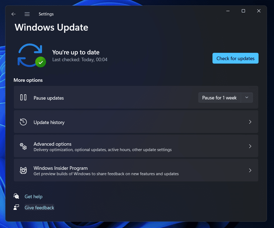
Task: Open the Update history chevron
Action: coord(250,122)
